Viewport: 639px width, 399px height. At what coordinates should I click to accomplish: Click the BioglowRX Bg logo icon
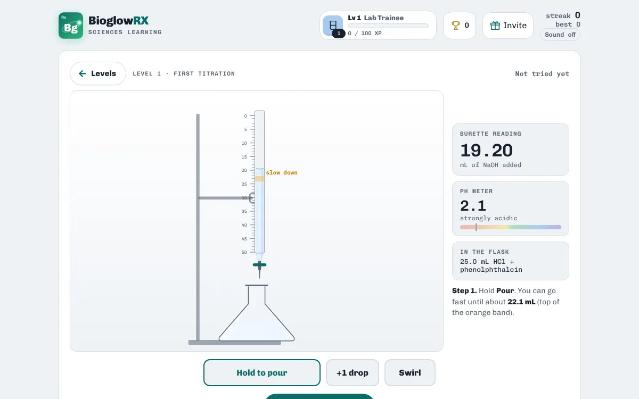(71, 26)
